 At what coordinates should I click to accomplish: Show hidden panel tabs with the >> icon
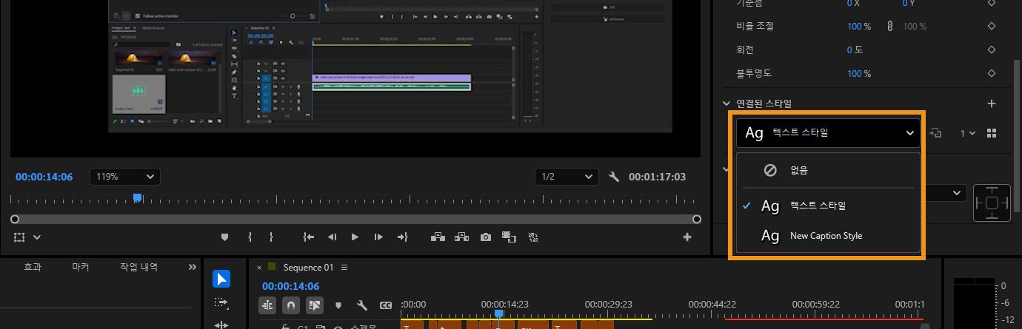(x=193, y=267)
